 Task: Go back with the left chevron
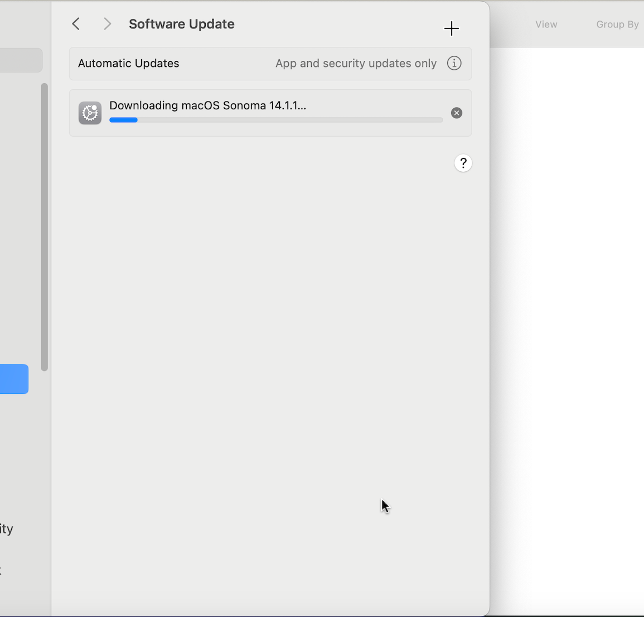point(76,24)
